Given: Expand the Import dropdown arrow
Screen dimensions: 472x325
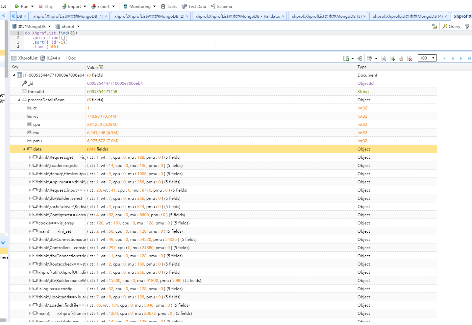Looking at the screenshot, I should (x=85, y=6).
